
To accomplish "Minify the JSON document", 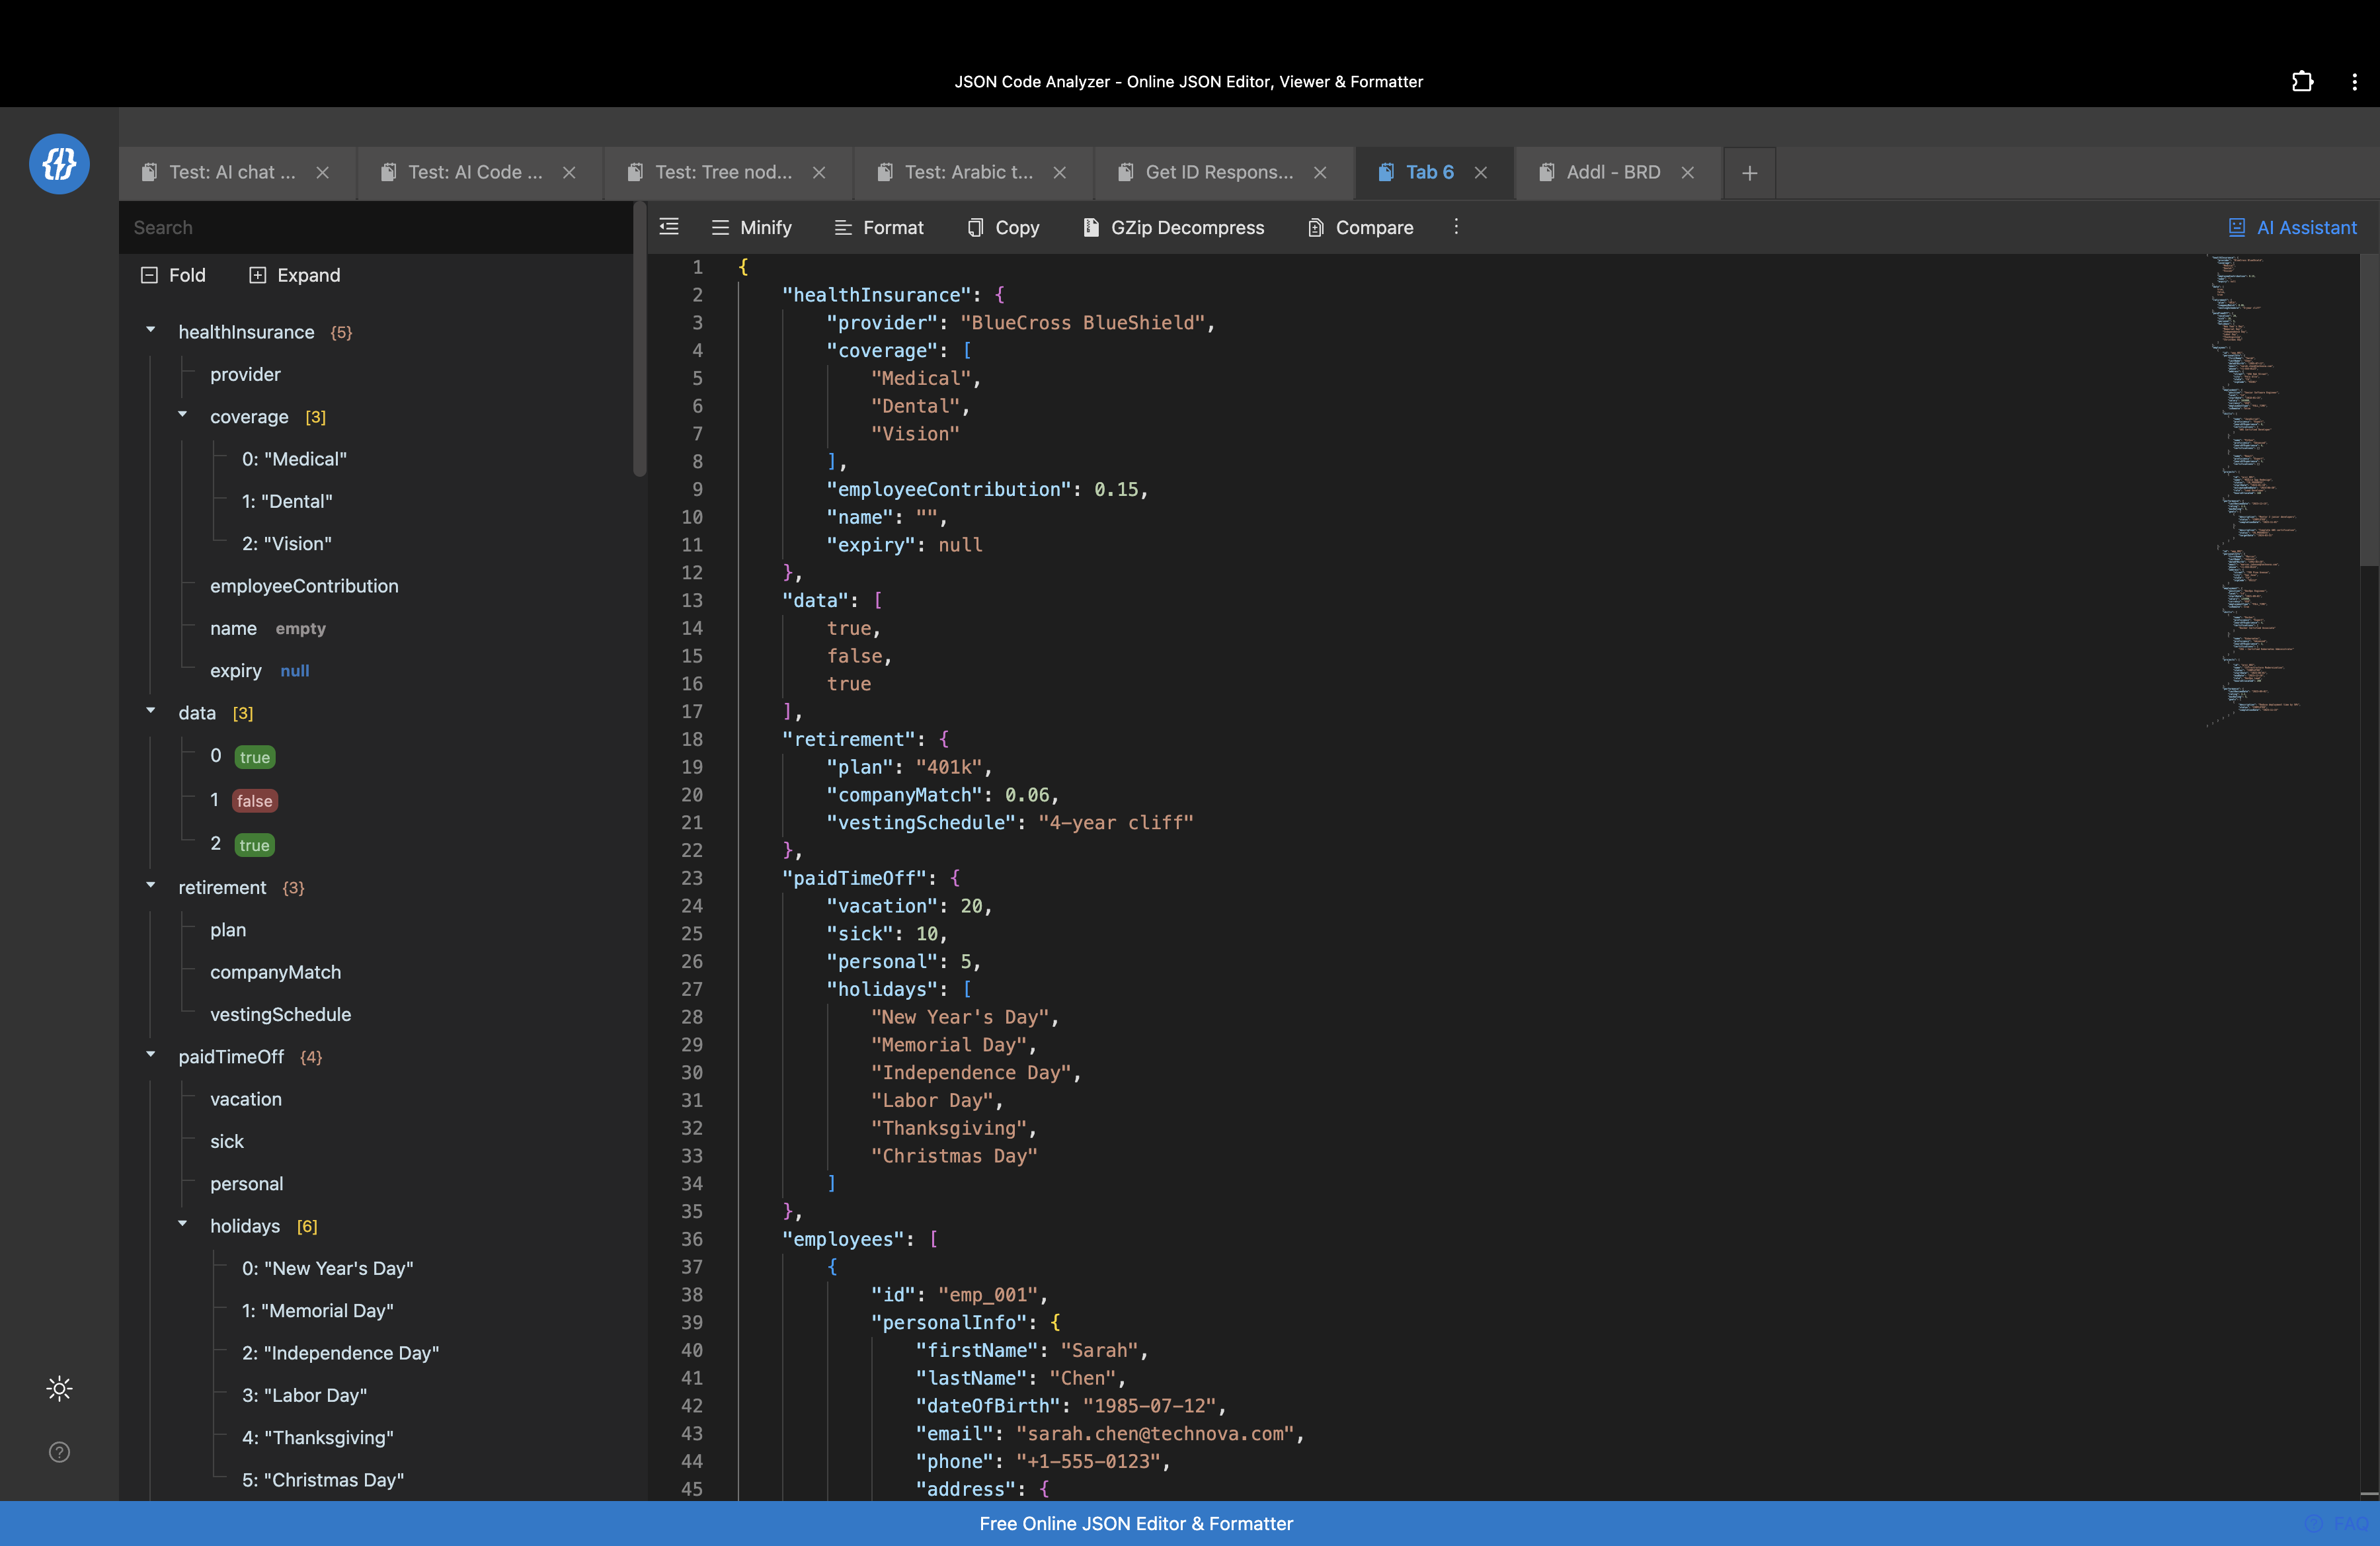I will pyautogui.click(x=752, y=227).
